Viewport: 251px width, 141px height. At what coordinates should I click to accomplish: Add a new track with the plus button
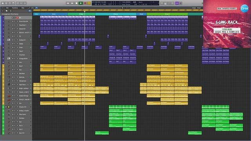click(x=3, y=11)
